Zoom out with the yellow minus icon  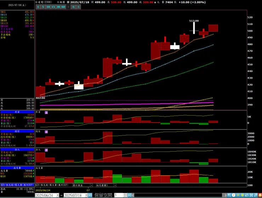[238, 195]
